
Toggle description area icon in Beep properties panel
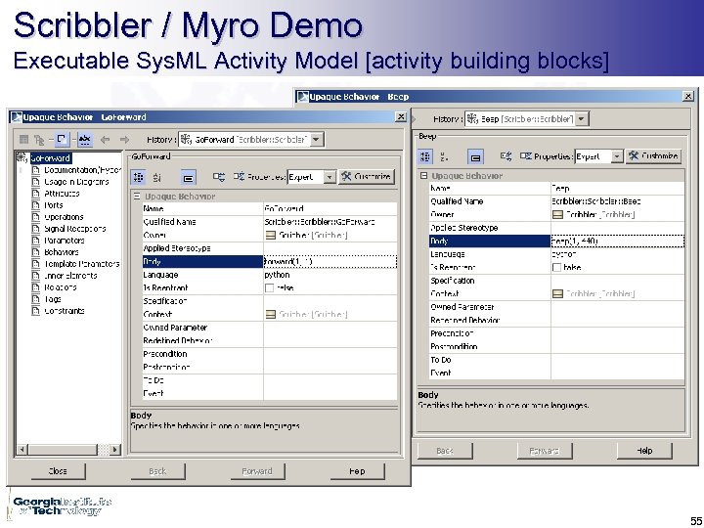475,156
